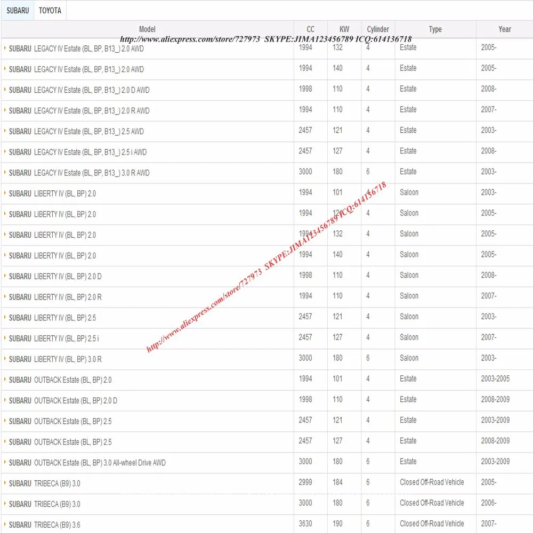Click 2457 CC in LIBERTY IV 2.5 i row
This screenshot has height=533, width=533.
305,337
